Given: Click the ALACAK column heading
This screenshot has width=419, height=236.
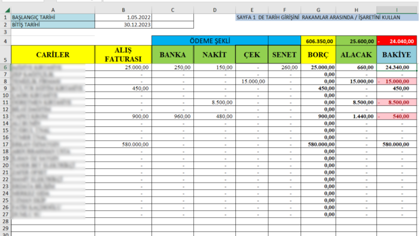Looking at the screenshot, I should [356, 55].
